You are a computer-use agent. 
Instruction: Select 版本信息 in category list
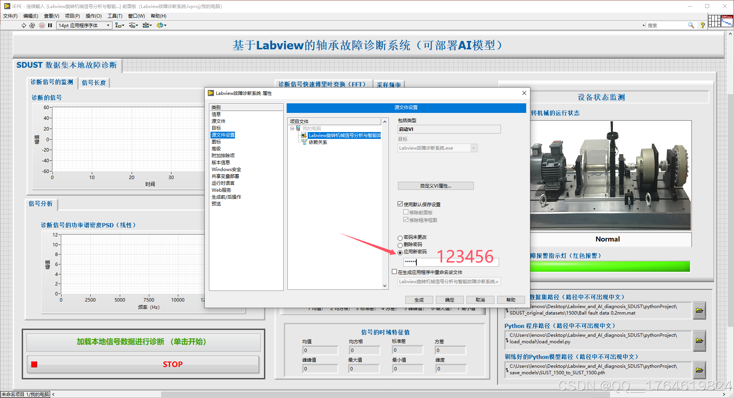pyautogui.click(x=221, y=163)
